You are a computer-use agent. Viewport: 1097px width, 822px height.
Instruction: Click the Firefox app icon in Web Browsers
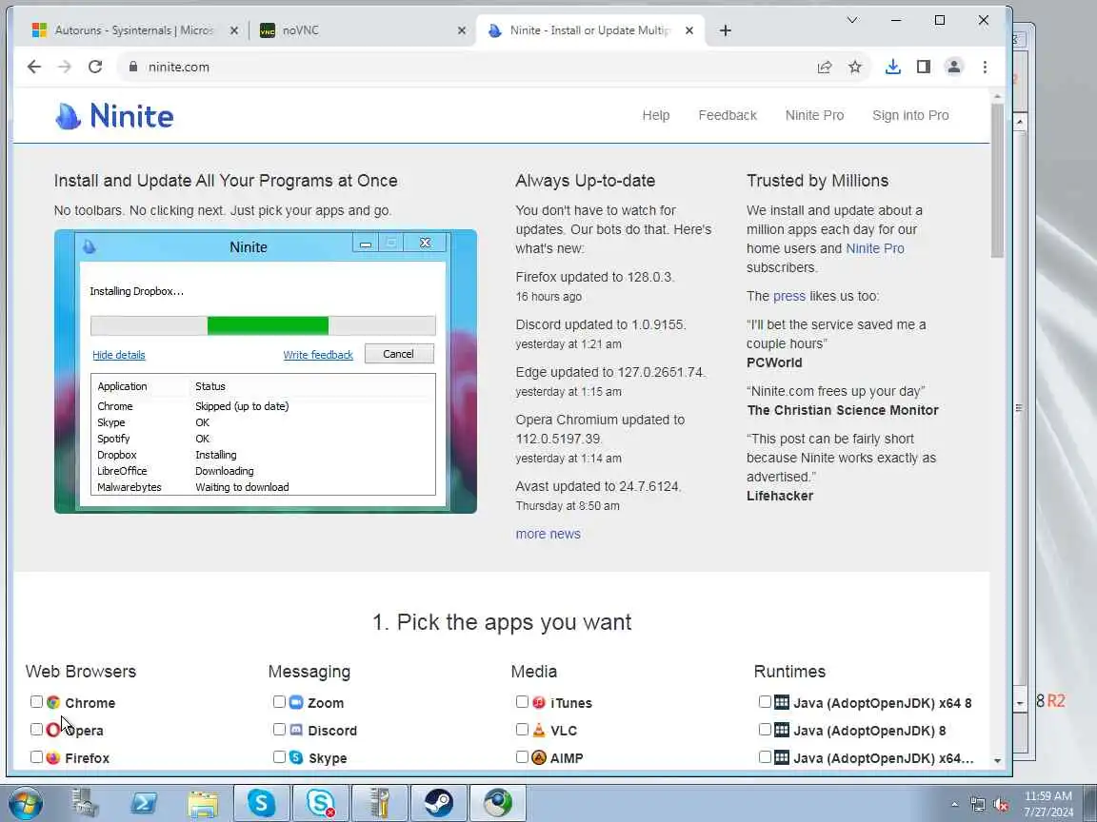coord(53,757)
